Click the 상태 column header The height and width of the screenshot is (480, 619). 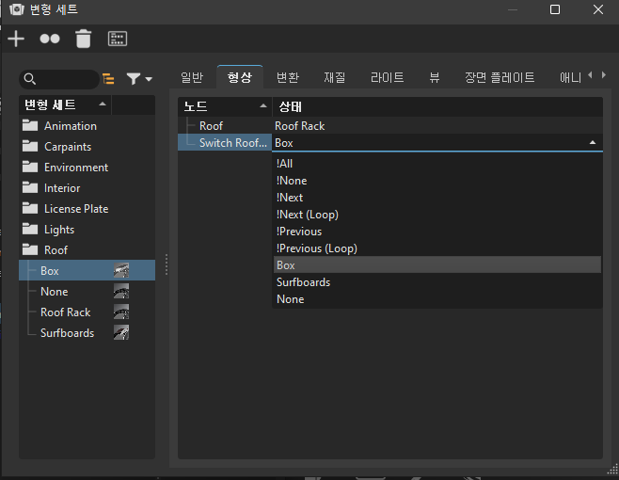click(x=437, y=106)
